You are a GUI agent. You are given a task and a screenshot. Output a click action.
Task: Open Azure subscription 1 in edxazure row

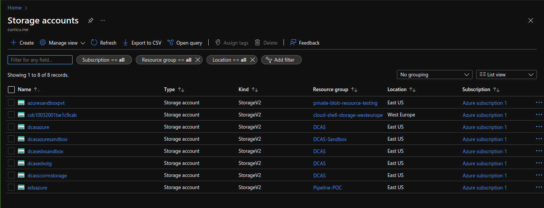point(485,188)
